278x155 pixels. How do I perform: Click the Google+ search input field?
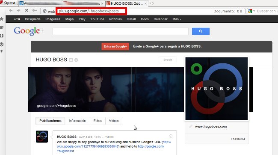(121, 31)
